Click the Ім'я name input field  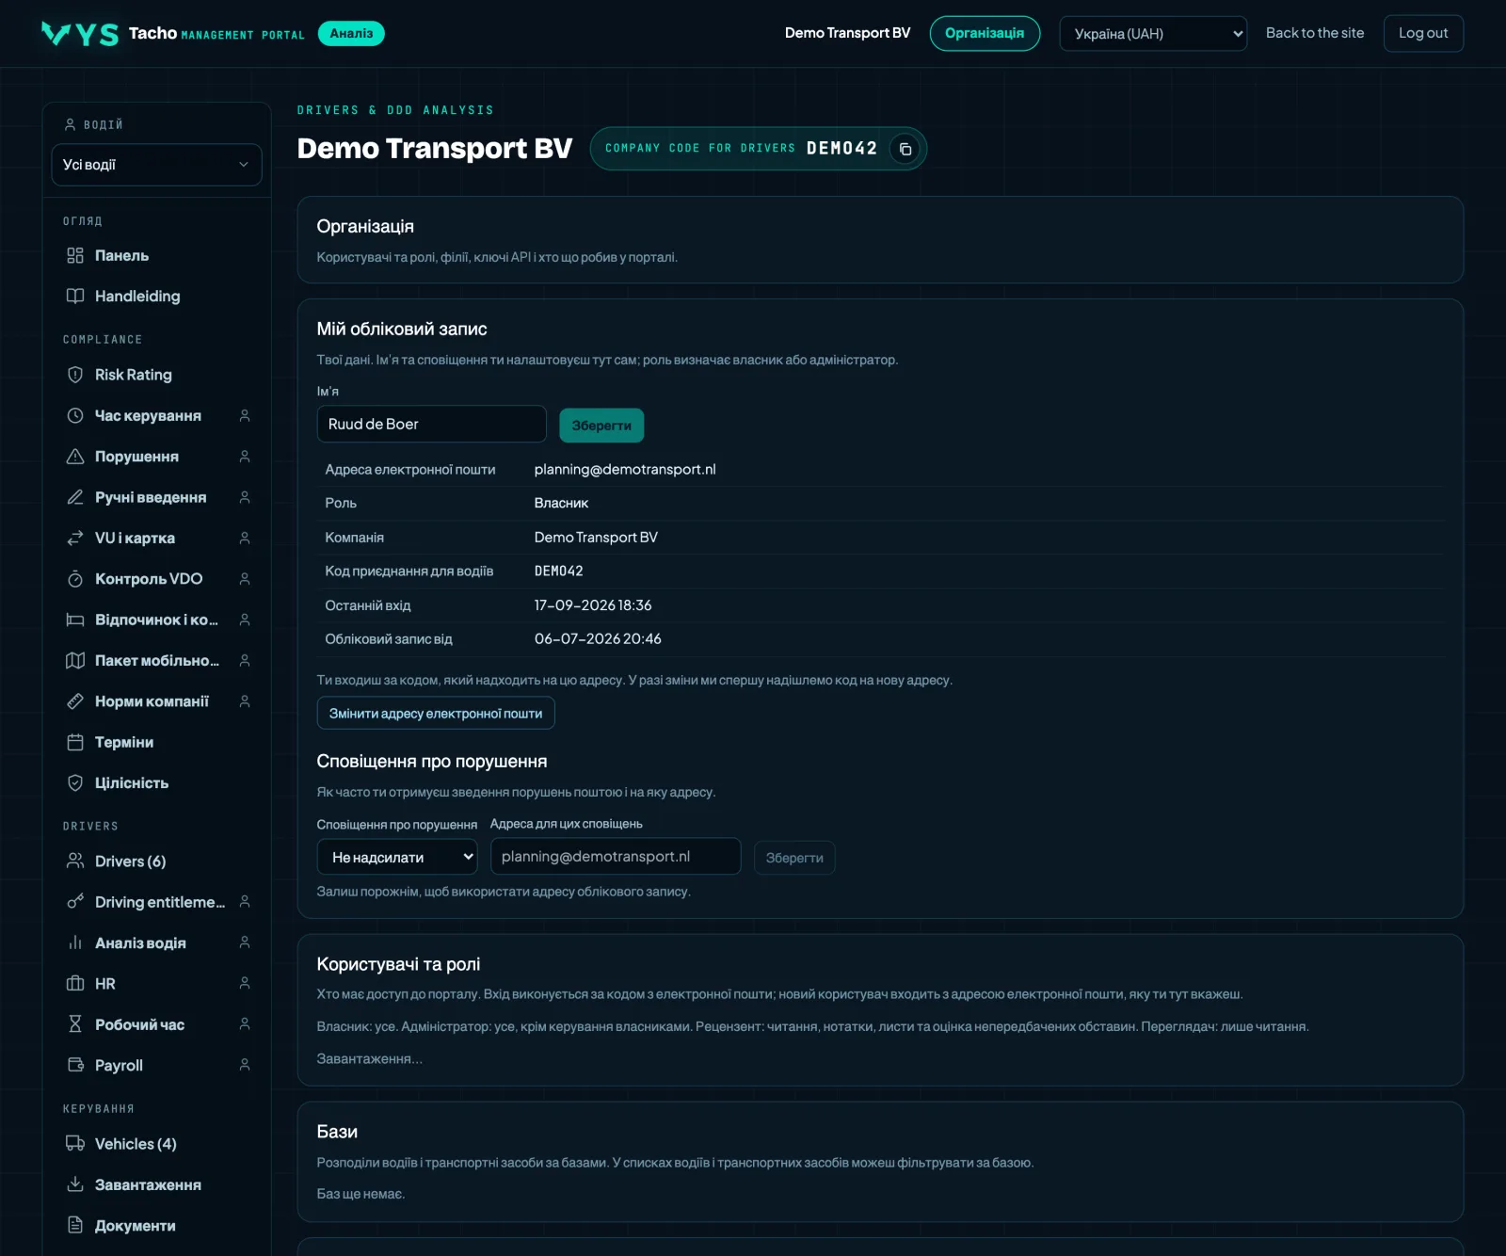point(432,424)
